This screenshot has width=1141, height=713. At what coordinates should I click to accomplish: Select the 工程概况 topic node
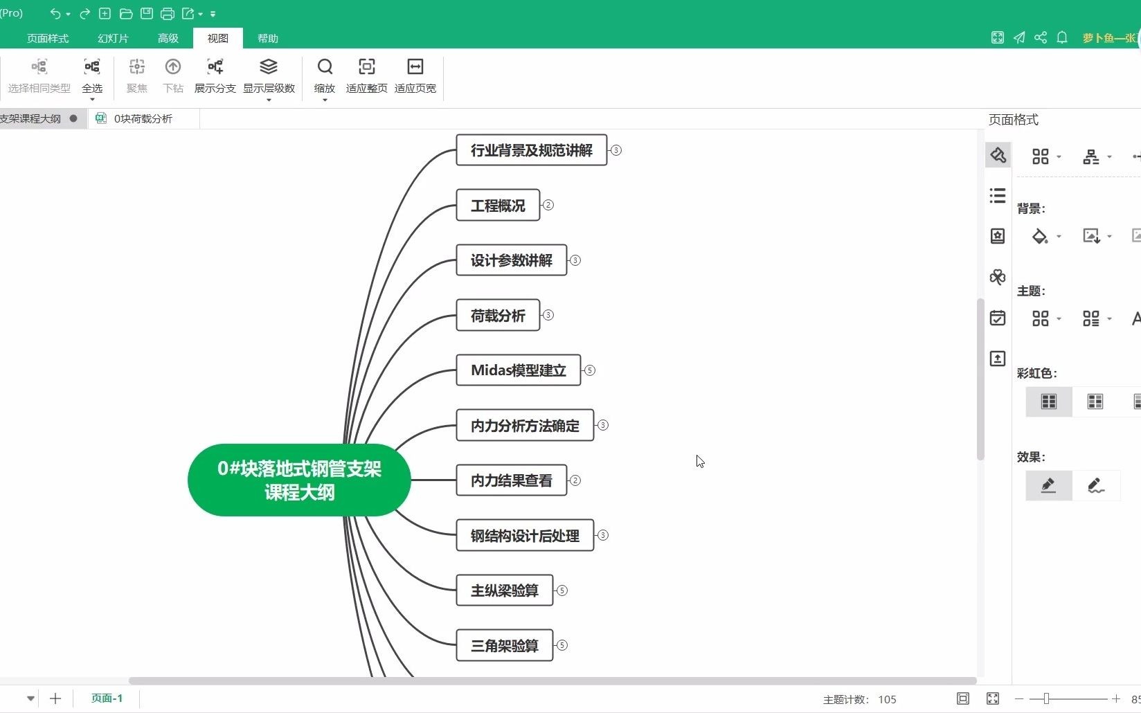coord(498,205)
